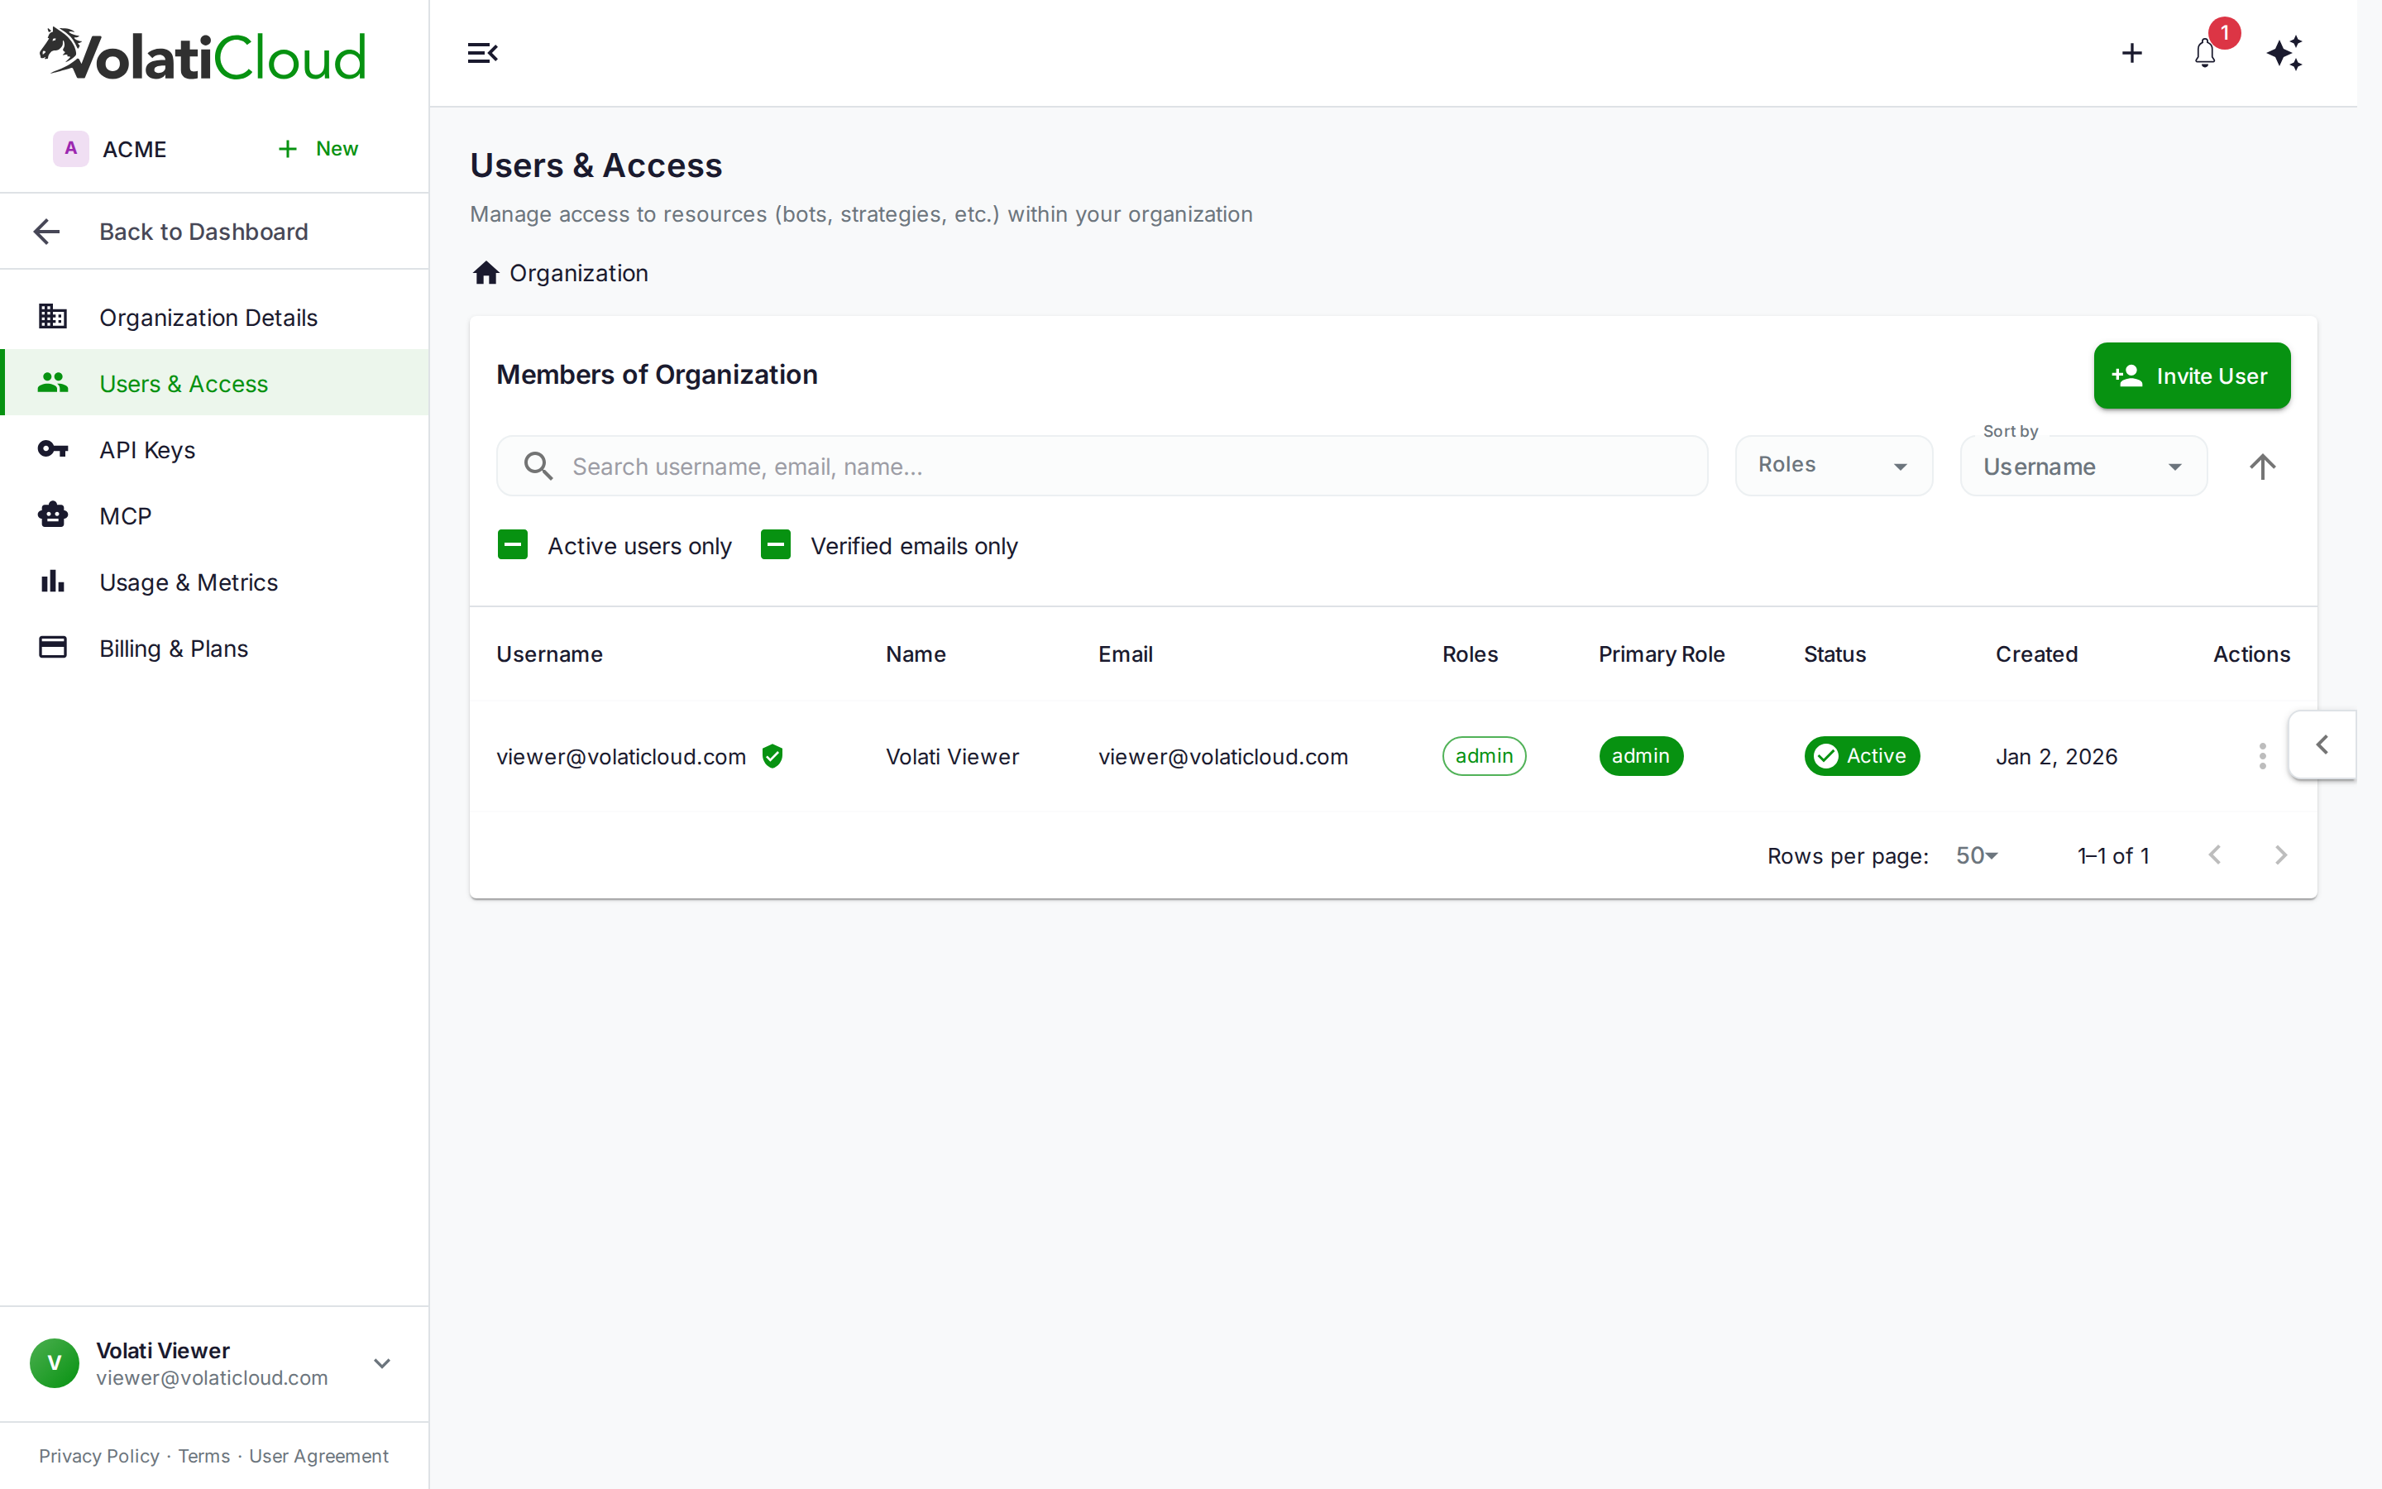Click the Status column header
Image resolution: width=2382 pixels, height=1489 pixels.
1834,654
